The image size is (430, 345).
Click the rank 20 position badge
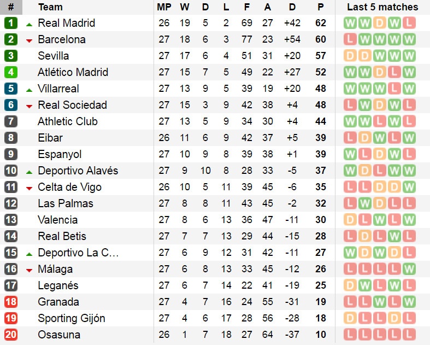pyautogui.click(x=11, y=335)
